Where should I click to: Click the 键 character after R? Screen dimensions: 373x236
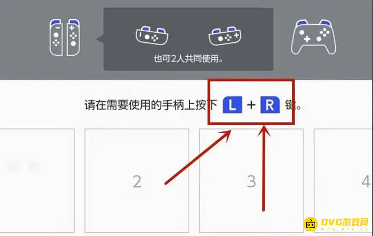pos(291,105)
